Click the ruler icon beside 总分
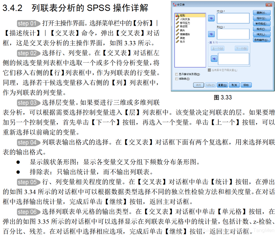 point(177,42)
